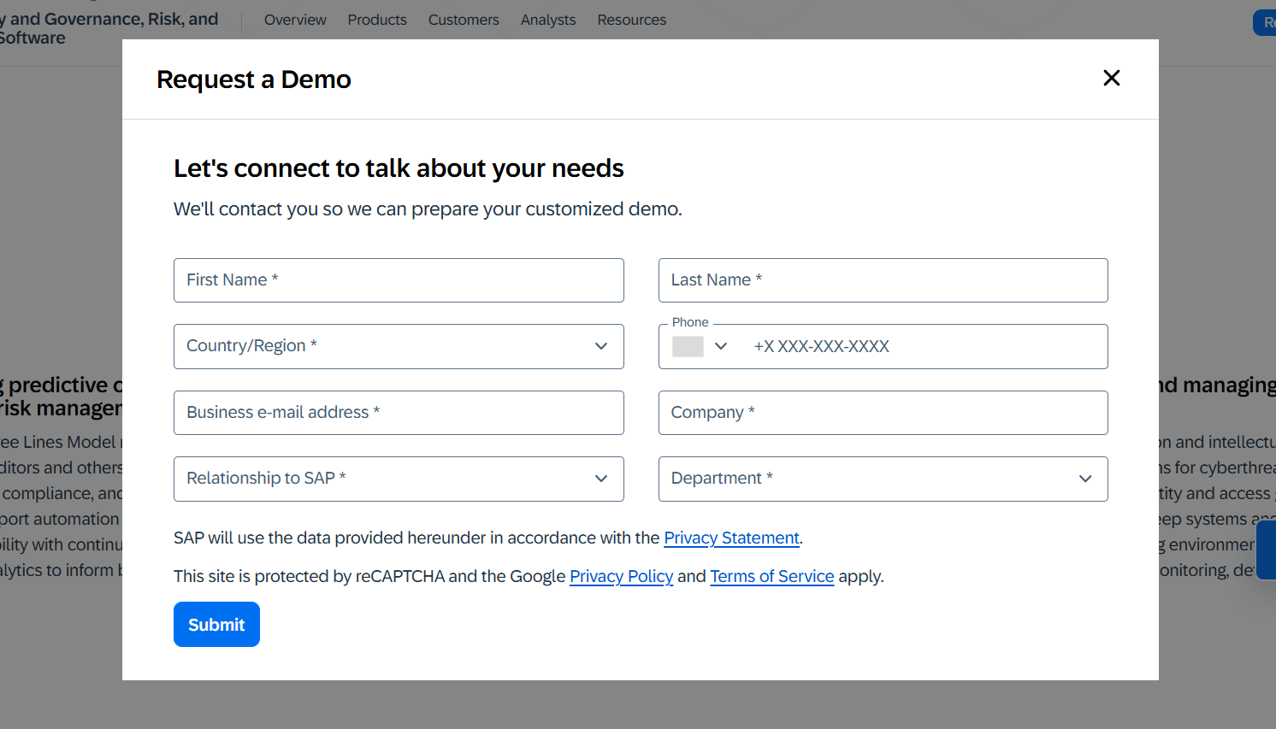Screen dimensions: 1276x729
Task: Expand the phone country code selector
Action: point(721,346)
